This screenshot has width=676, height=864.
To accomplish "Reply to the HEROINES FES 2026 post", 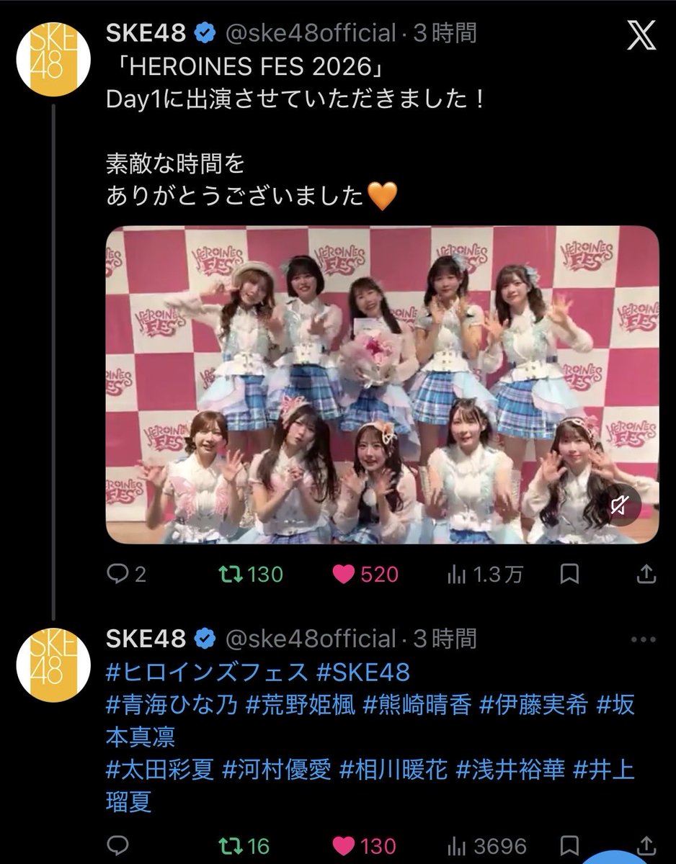I will pyautogui.click(x=127, y=574).
